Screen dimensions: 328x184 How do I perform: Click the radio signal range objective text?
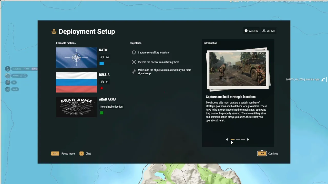[x=165, y=72]
